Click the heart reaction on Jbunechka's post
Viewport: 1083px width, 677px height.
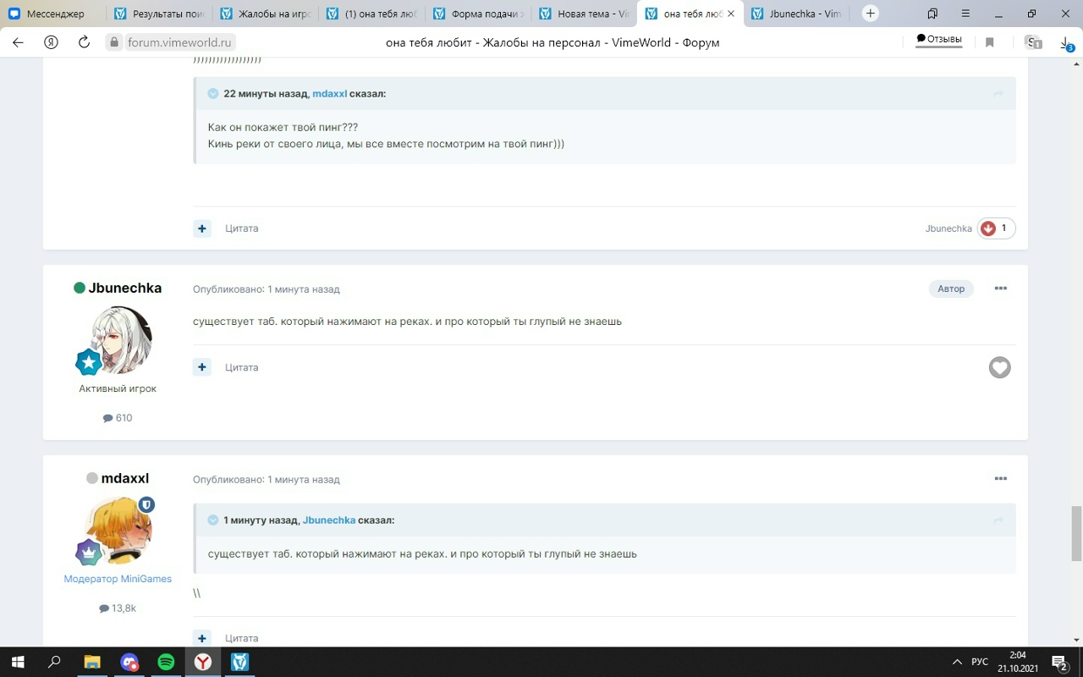[x=999, y=367]
